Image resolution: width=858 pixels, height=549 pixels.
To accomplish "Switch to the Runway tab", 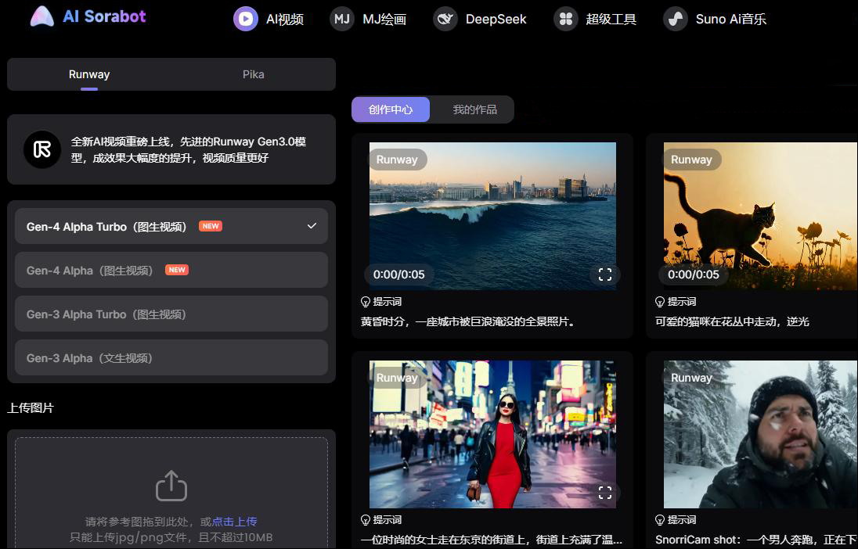I will point(89,74).
